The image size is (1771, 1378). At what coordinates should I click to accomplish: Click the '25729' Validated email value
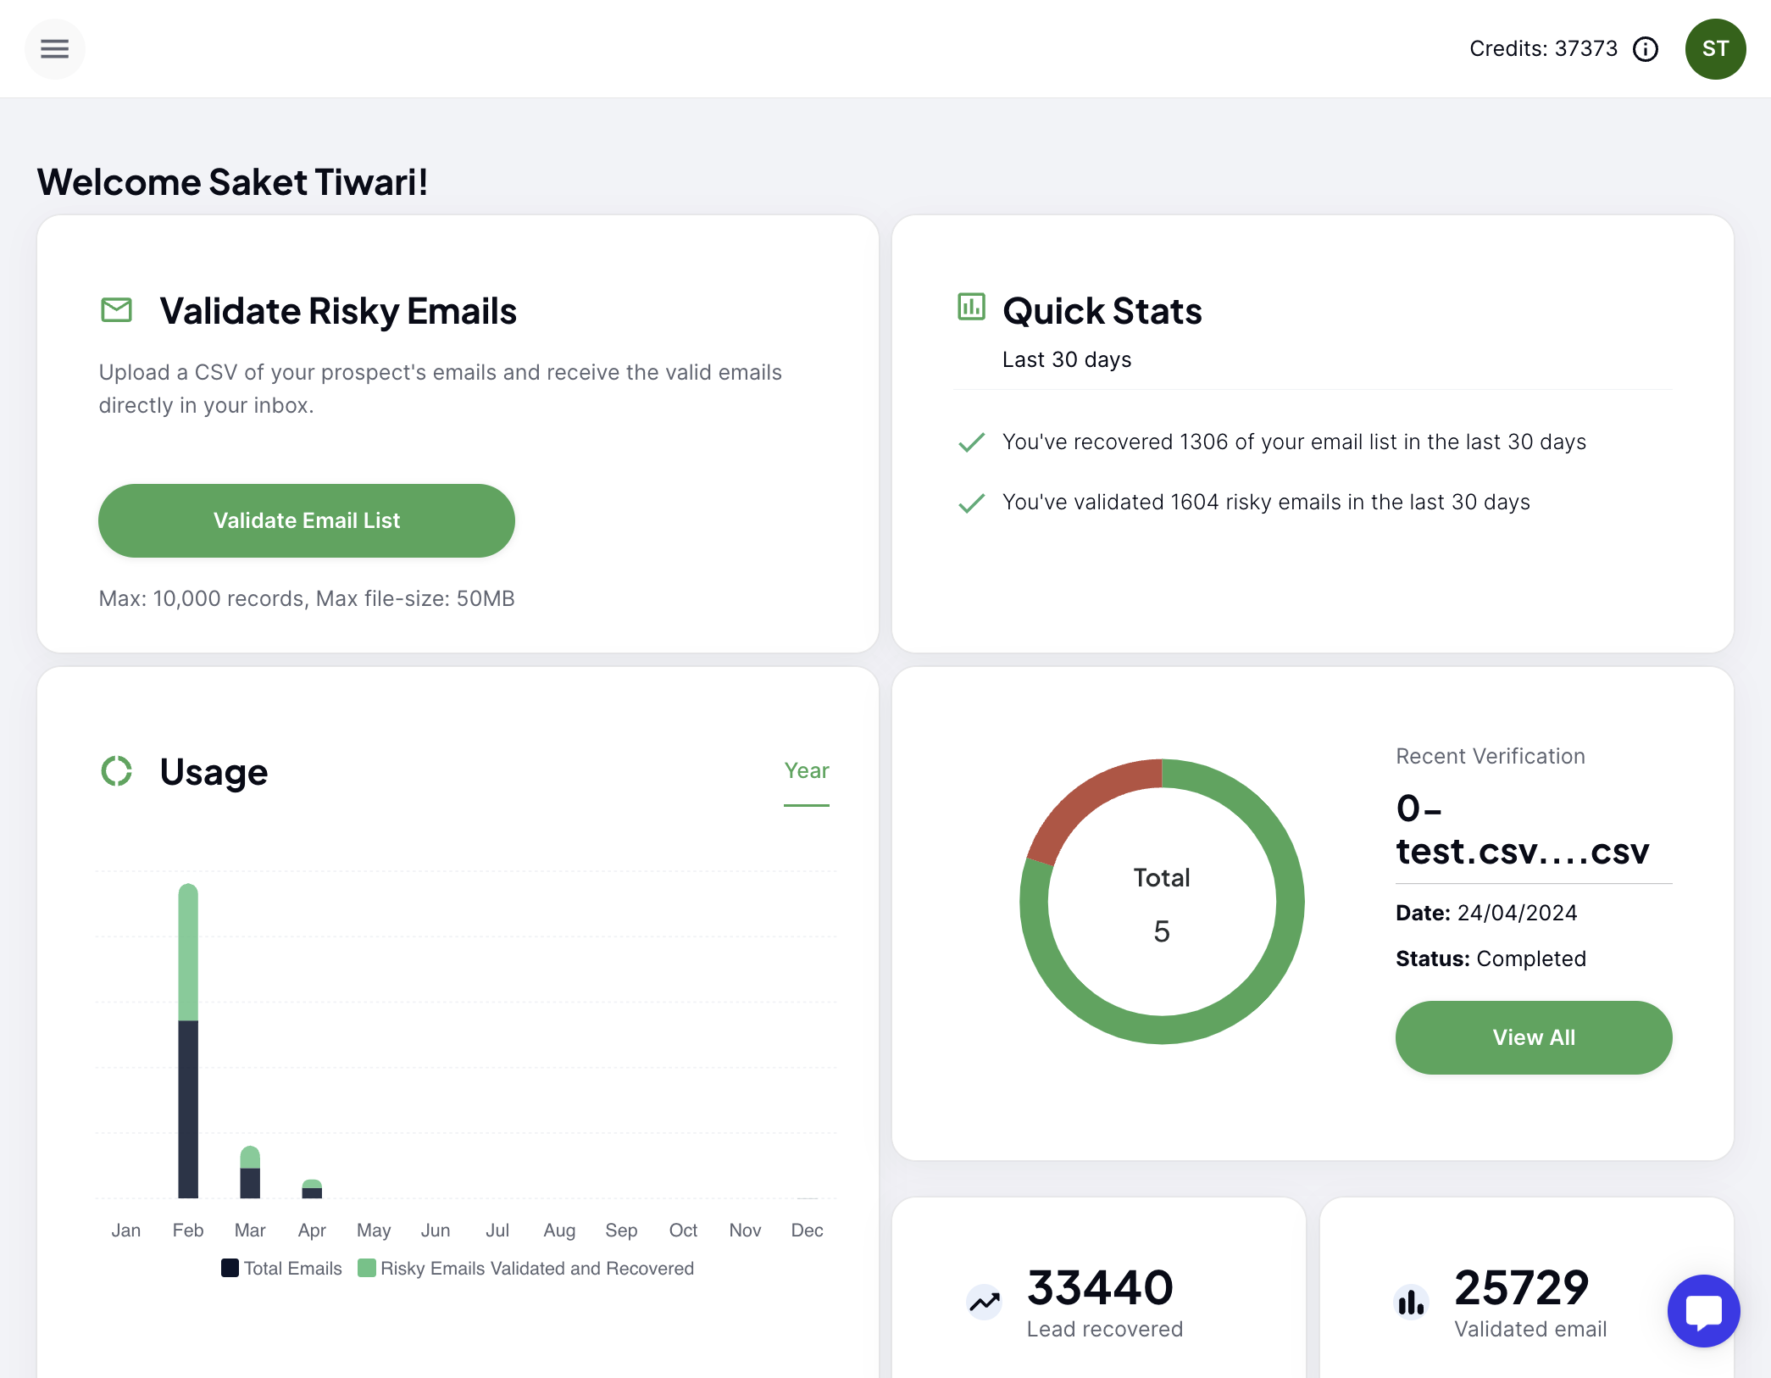(x=1522, y=1288)
